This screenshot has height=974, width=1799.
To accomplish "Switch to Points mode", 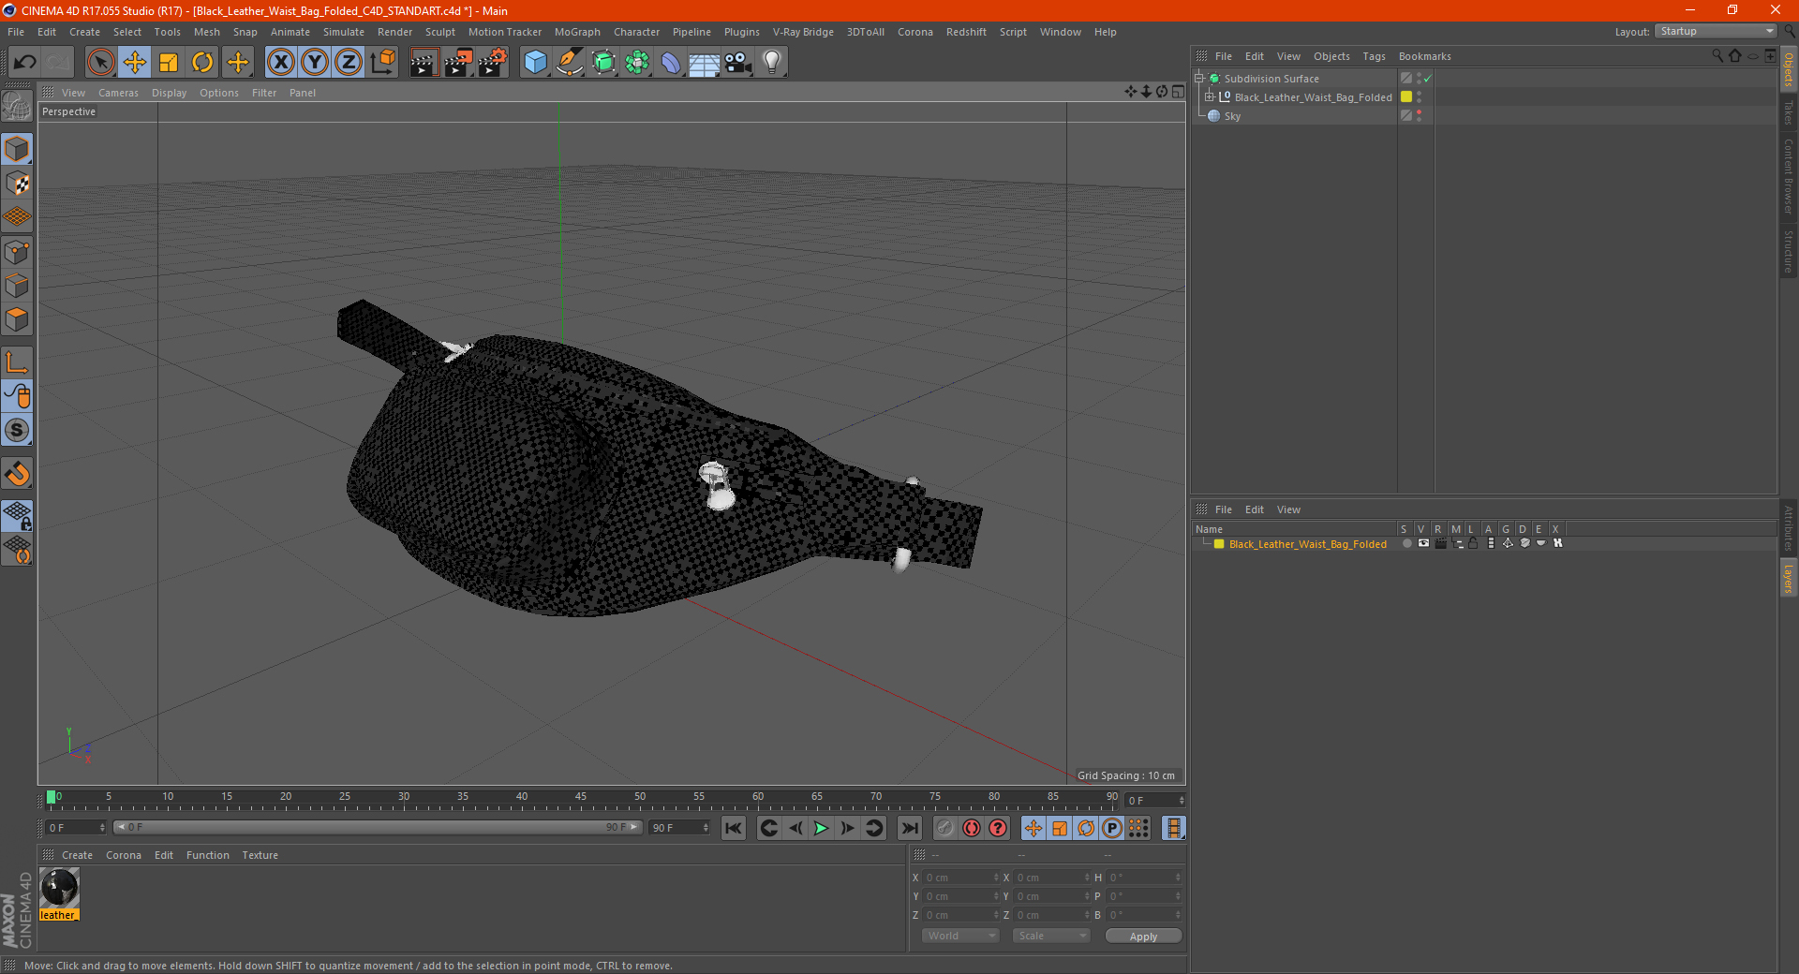I will 17,252.
